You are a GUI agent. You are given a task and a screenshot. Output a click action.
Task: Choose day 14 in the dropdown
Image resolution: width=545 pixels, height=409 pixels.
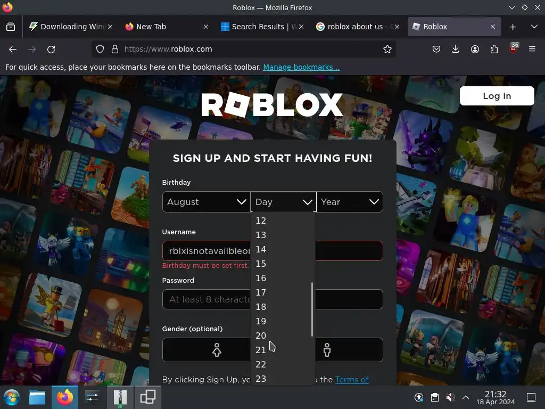pyautogui.click(x=283, y=249)
